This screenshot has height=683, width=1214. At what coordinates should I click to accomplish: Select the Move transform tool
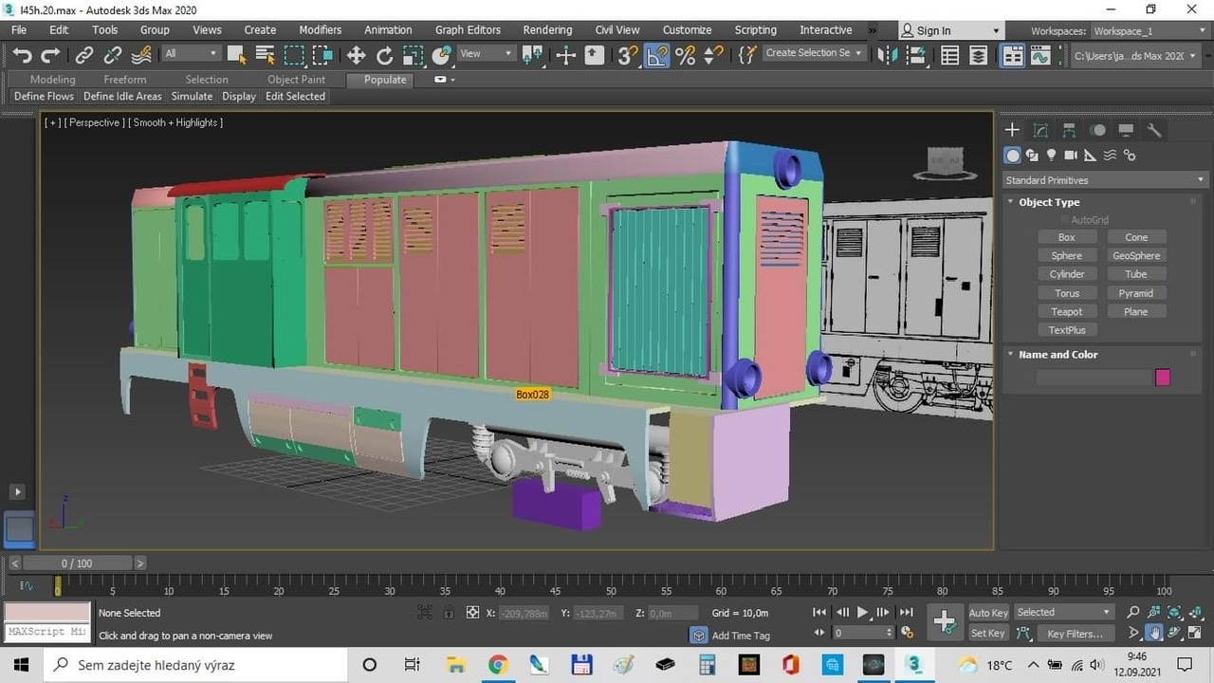pos(357,55)
